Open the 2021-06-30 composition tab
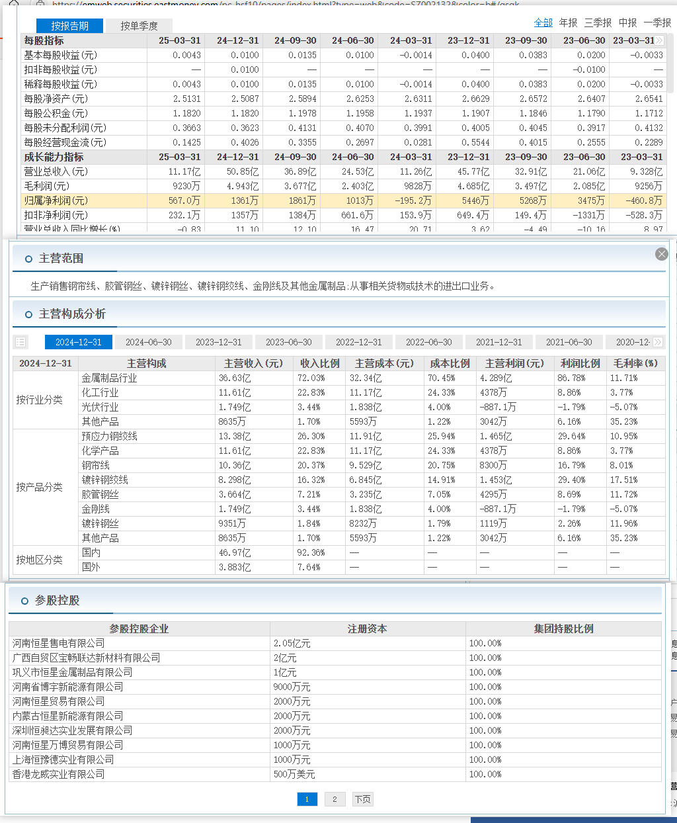 569,342
